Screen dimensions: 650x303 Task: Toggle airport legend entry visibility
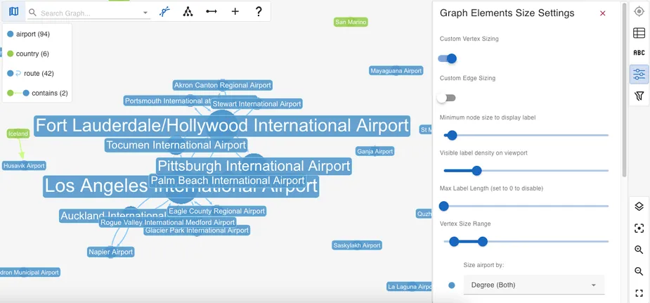29,34
